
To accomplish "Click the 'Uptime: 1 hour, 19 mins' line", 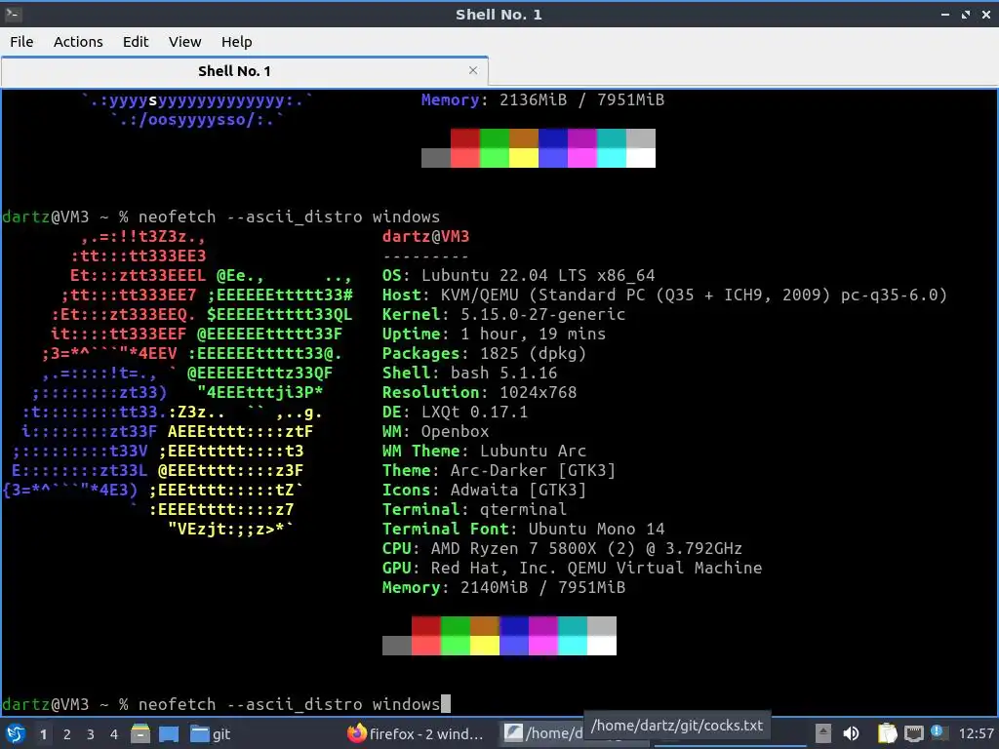I will [x=494, y=334].
